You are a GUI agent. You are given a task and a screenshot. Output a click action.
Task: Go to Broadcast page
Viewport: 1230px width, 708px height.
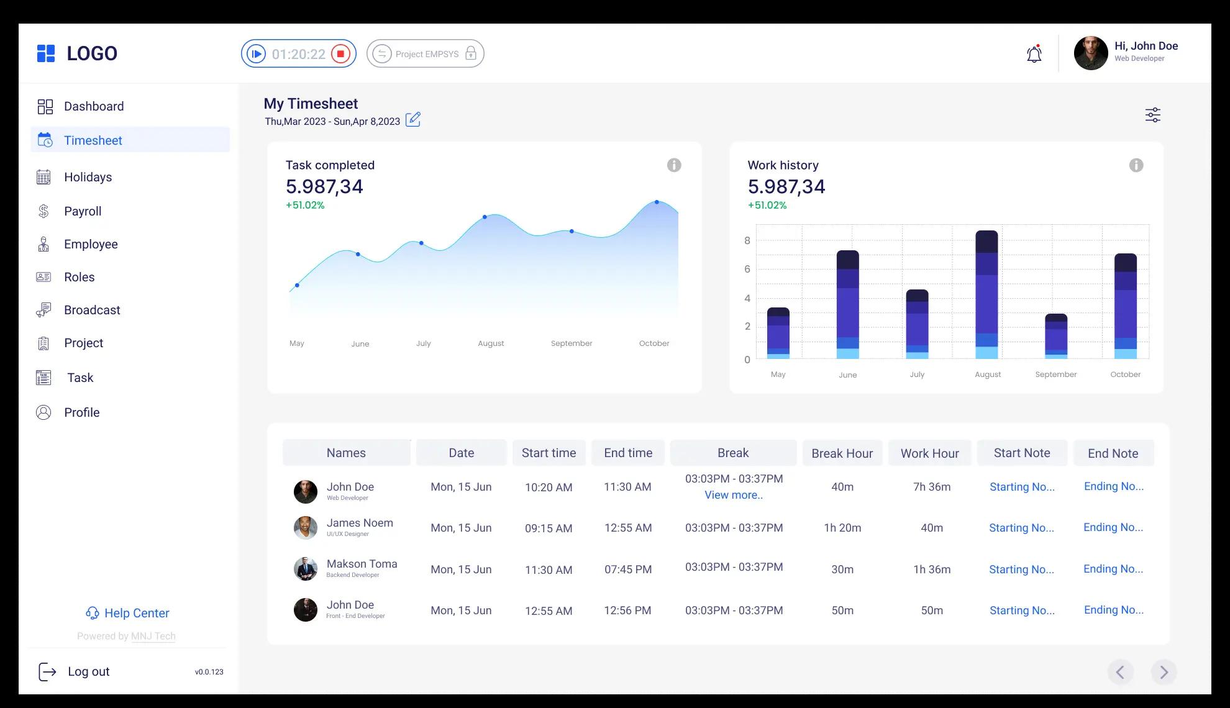point(92,310)
